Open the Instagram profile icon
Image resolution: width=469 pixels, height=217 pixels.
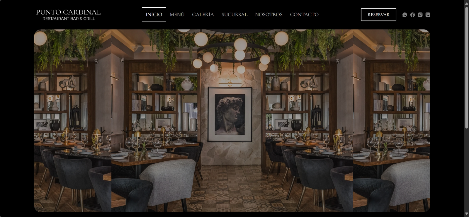tap(420, 15)
